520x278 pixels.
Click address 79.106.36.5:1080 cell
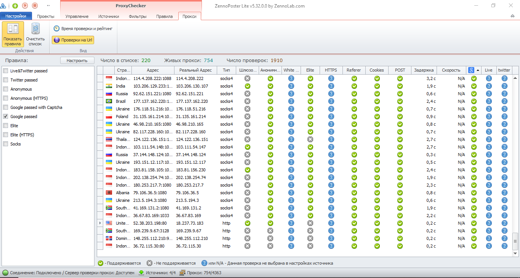point(152,193)
